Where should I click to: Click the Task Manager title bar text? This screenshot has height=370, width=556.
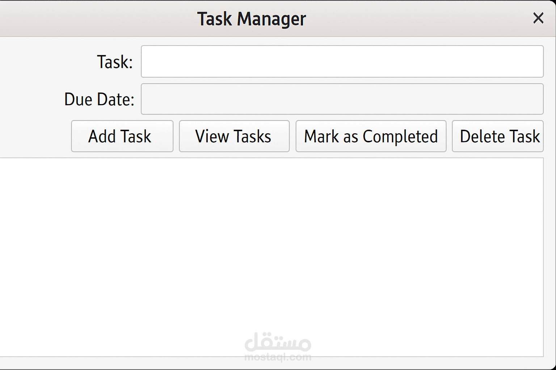coord(251,19)
